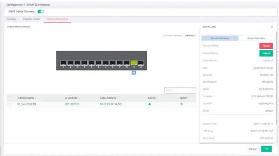Click the IP_Cam (10GE11) camera name
Image resolution: width=279 pixels, height=156 pixels.
pos(27,104)
